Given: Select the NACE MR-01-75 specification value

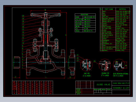Looking at the screenshot, I should pyautogui.click(x=88, y=31).
